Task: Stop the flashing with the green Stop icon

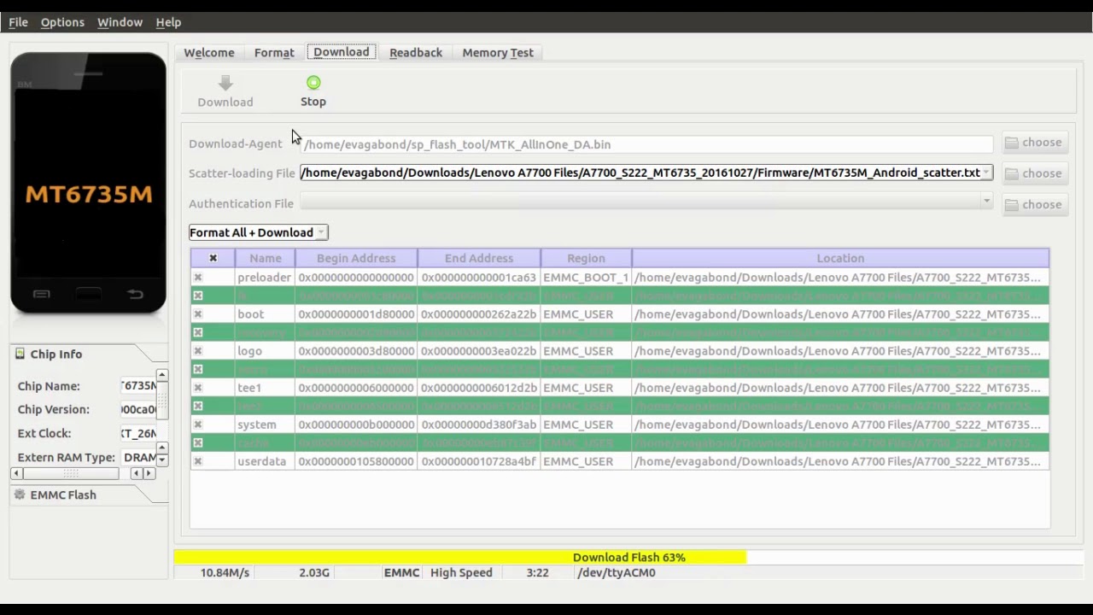Action: pos(313,83)
